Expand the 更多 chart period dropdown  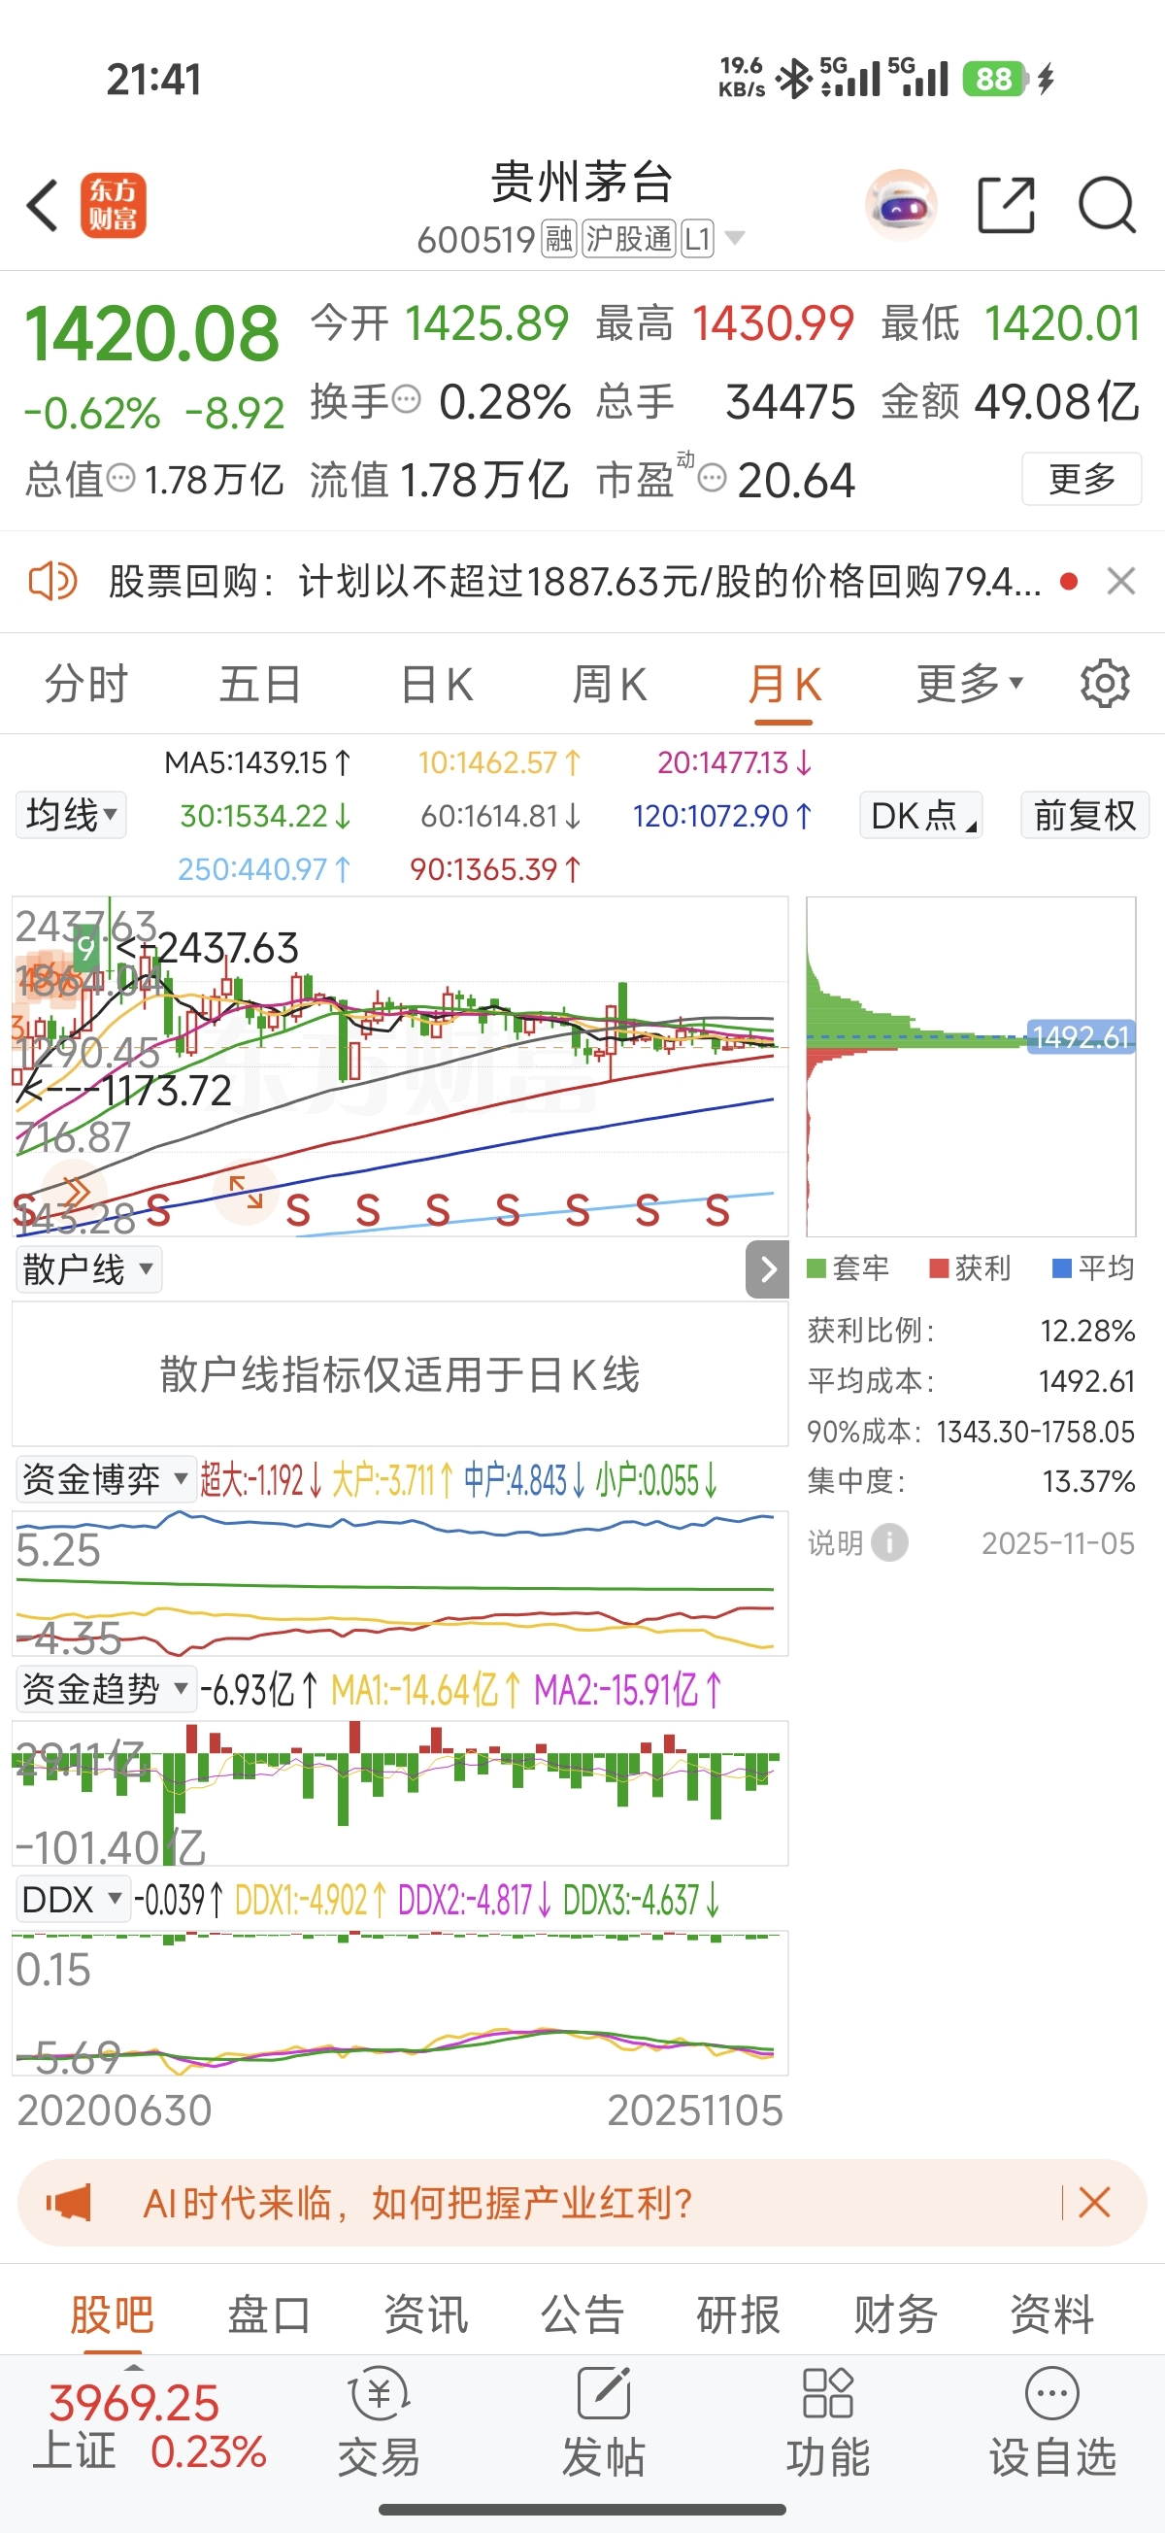coord(969,684)
